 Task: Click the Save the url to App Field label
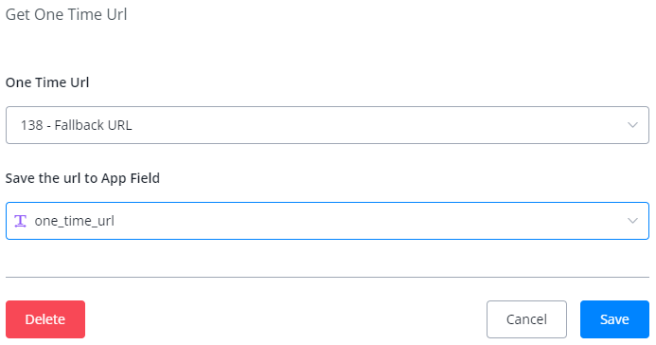82,178
